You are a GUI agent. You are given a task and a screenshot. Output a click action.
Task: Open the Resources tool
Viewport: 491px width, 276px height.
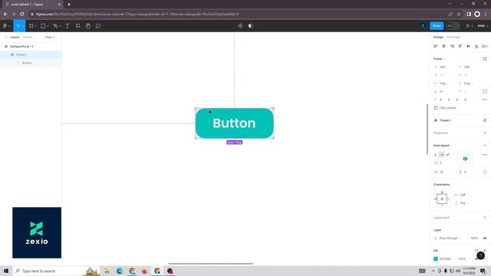click(77, 26)
